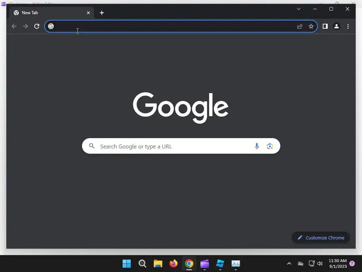Click the Google icon in the address bar
The image size is (362, 272).
51,26
